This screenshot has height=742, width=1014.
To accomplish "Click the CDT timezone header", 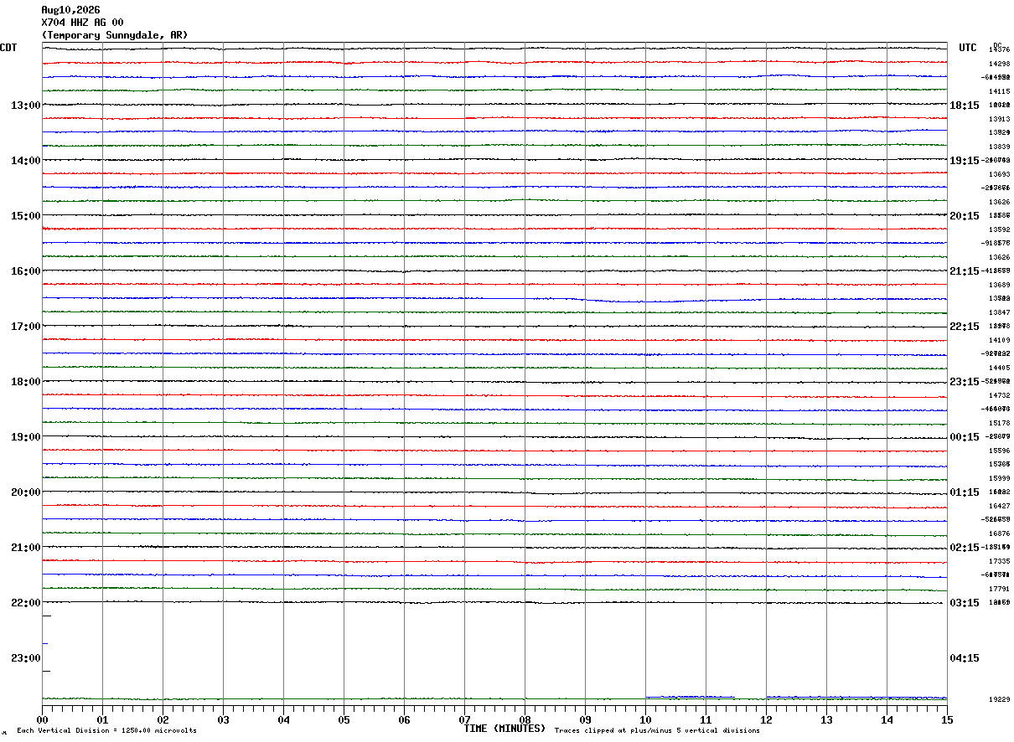I will (x=8, y=48).
